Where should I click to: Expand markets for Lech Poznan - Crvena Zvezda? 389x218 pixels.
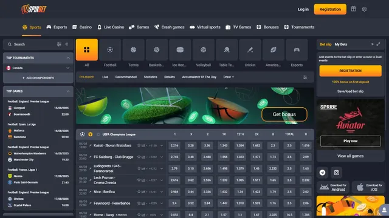(162, 180)
